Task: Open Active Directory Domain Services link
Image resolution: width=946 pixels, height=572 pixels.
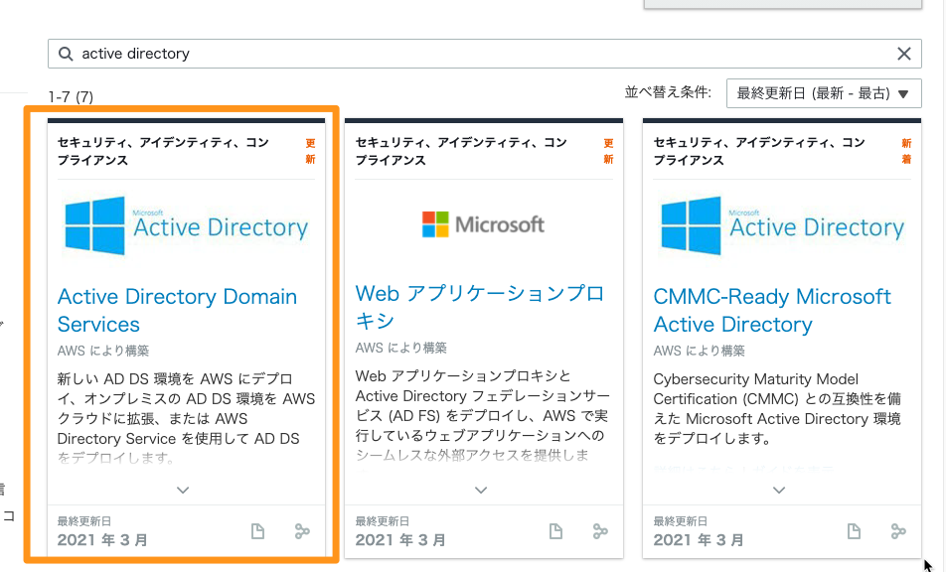Action: [x=177, y=311]
